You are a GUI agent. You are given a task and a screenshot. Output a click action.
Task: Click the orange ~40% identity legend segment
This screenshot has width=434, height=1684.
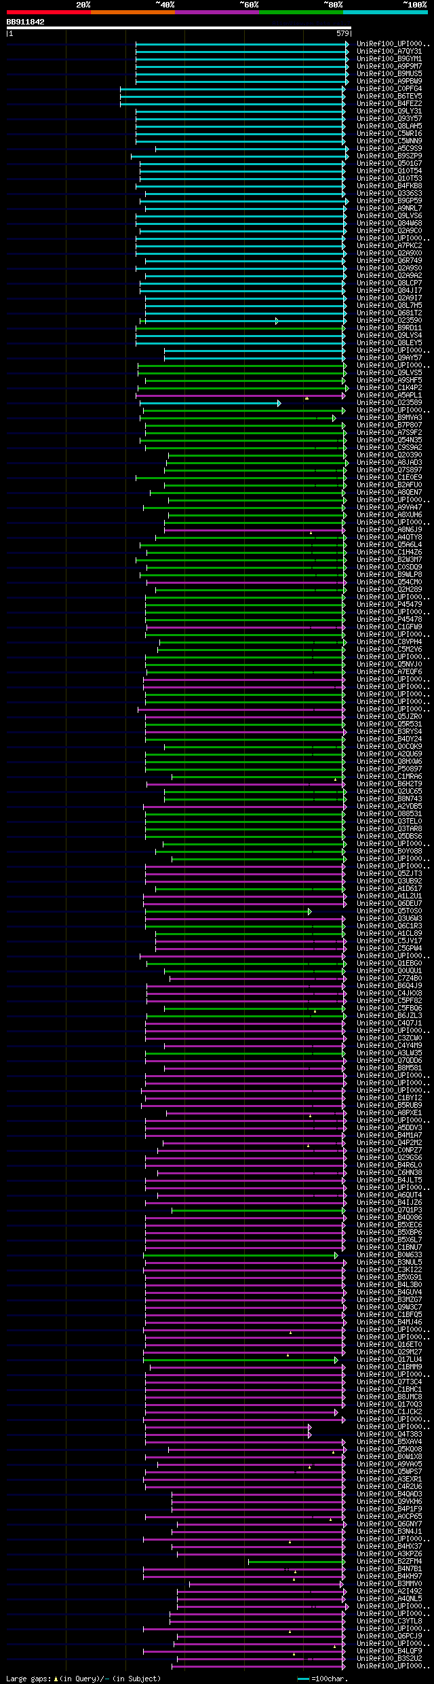133,12
